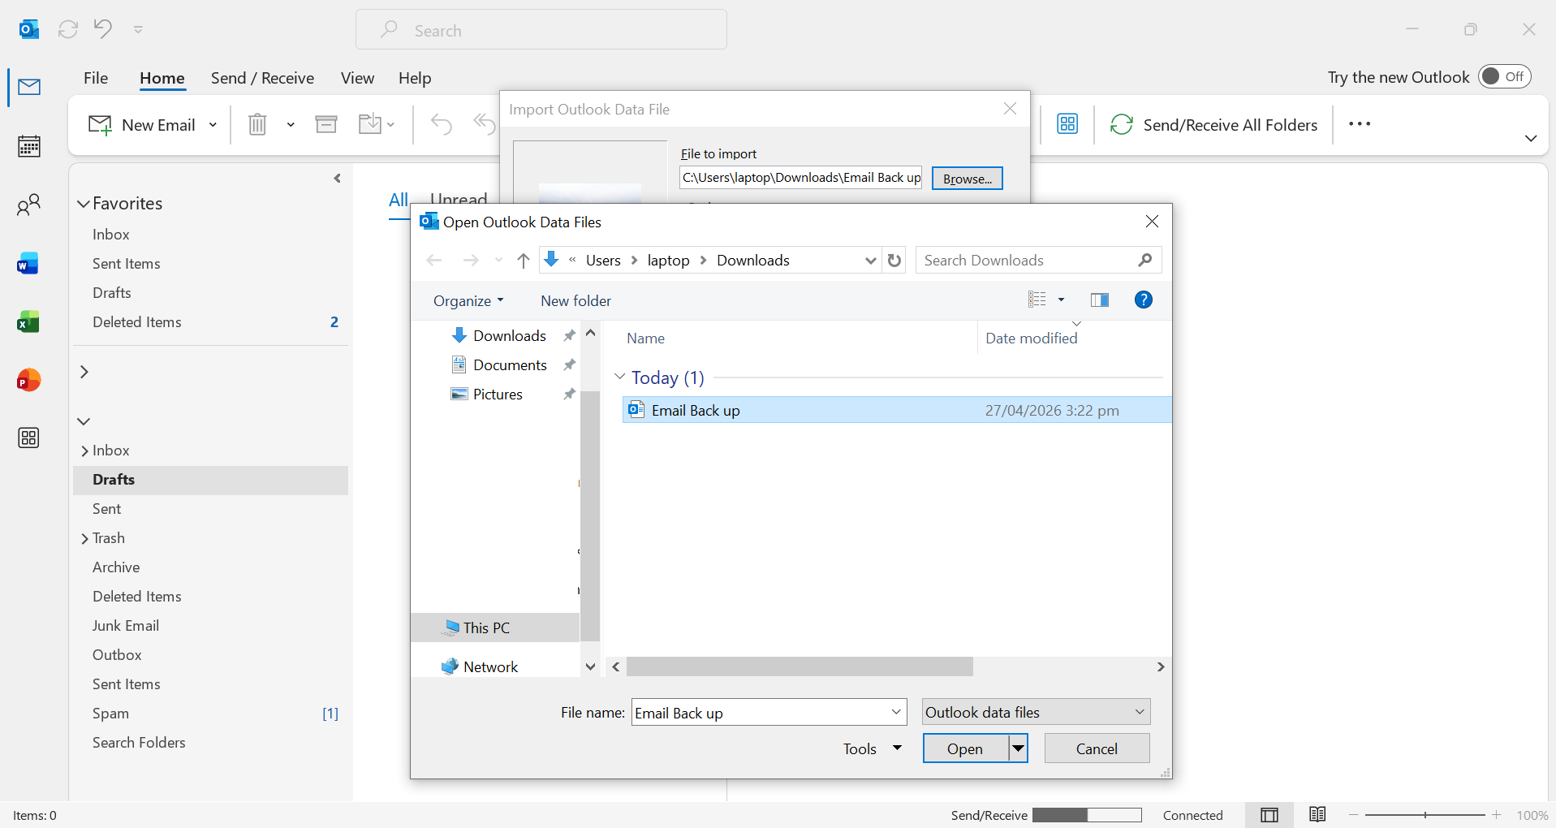
Task: Toggle the Try the new Outlook switch
Action: (1504, 76)
